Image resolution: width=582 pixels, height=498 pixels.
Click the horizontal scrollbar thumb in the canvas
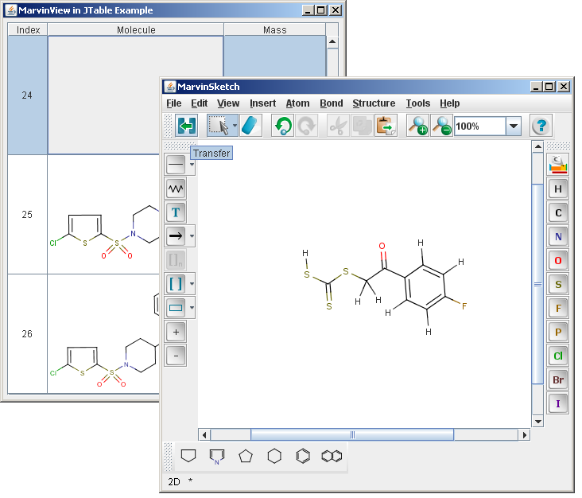coord(352,434)
